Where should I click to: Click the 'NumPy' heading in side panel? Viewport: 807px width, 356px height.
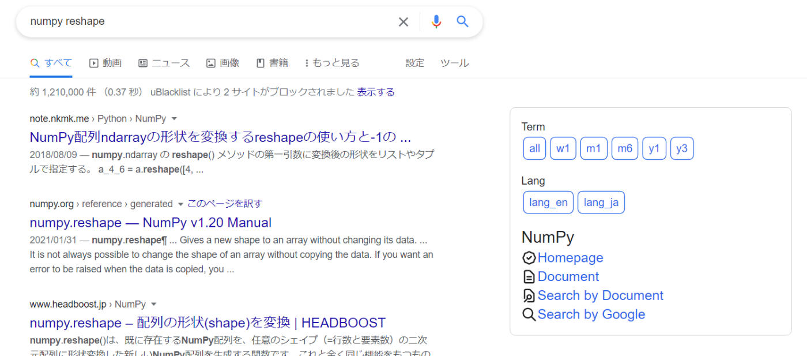[548, 237]
